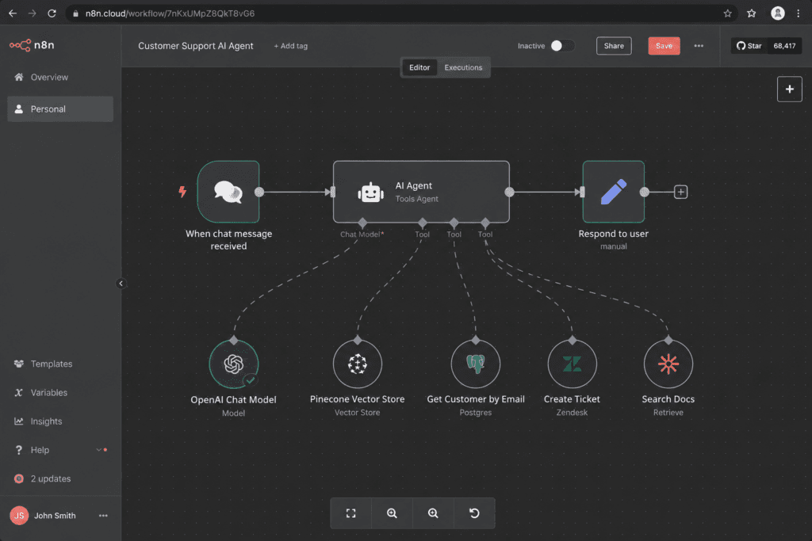
Task: Click the Respond to user label
Action: click(x=613, y=234)
